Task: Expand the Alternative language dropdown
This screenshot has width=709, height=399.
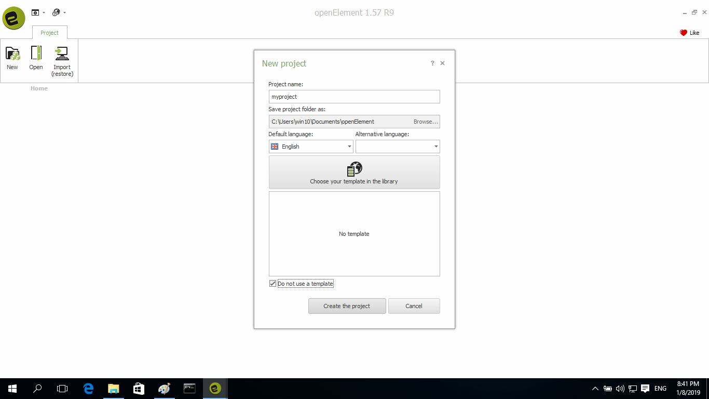Action: 435,147
